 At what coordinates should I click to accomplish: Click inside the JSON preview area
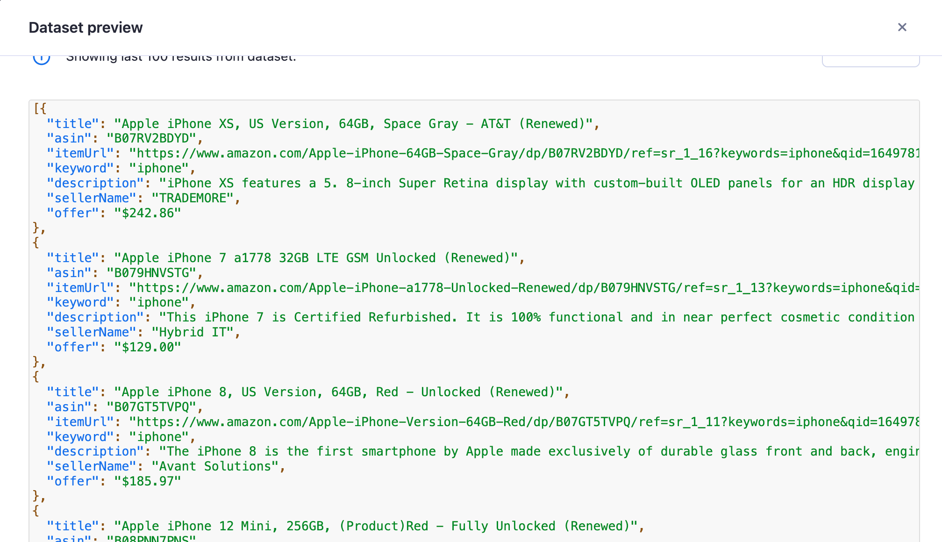click(x=467, y=304)
